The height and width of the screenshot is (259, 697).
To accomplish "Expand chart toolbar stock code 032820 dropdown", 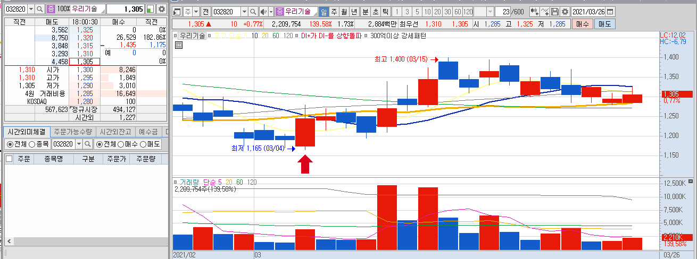I will [x=244, y=12].
